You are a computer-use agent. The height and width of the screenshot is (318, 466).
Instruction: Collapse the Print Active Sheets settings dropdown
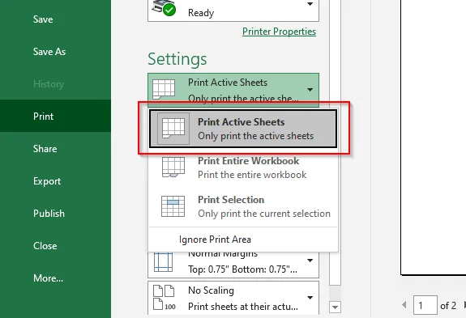coord(310,90)
